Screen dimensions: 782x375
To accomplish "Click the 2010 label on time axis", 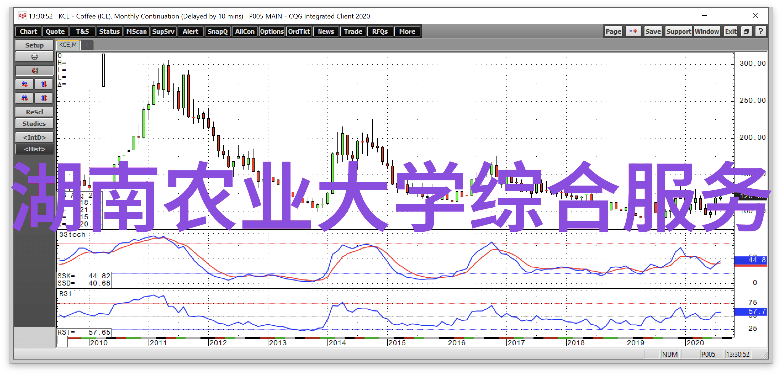I will [99, 342].
